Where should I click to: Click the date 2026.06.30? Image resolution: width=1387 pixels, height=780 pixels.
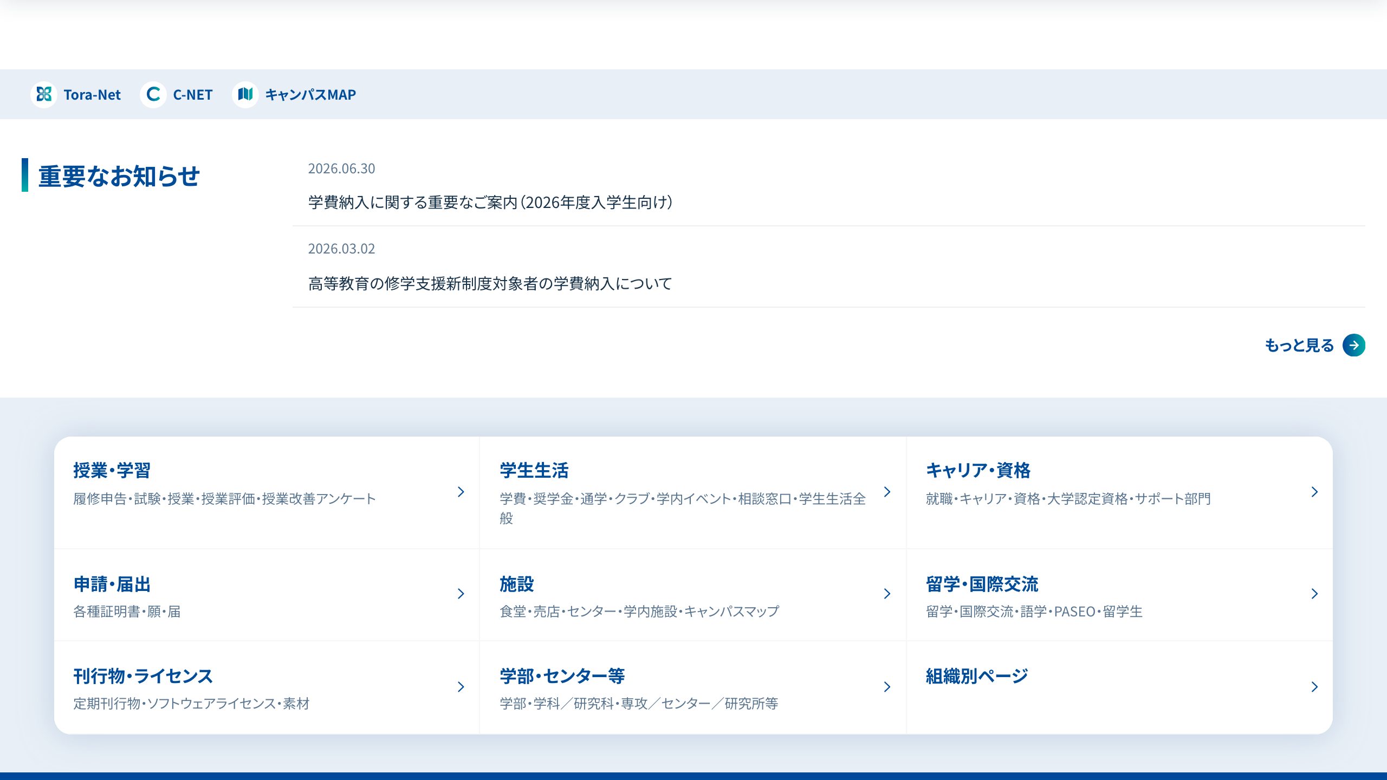click(x=341, y=168)
